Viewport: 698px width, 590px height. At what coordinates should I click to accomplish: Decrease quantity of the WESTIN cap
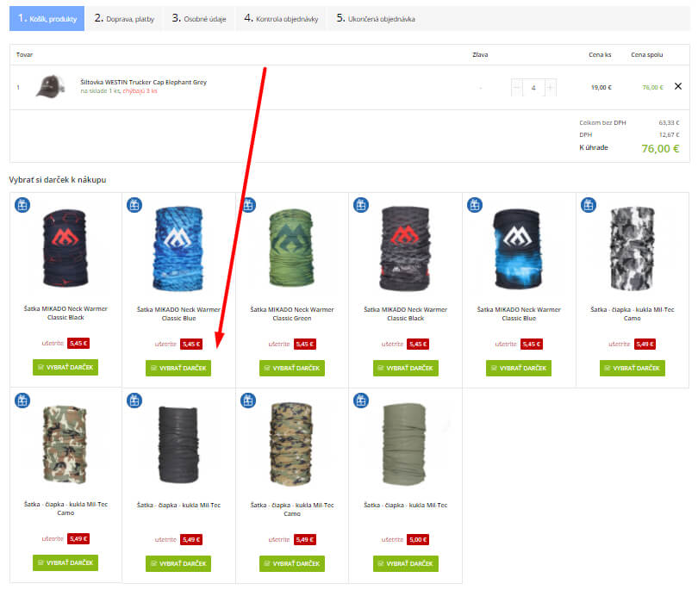pos(517,88)
